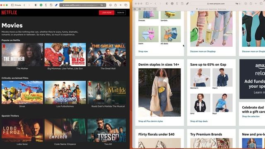Click the 'The Mother' title text
The image size is (265, 149).
point(22,69)
